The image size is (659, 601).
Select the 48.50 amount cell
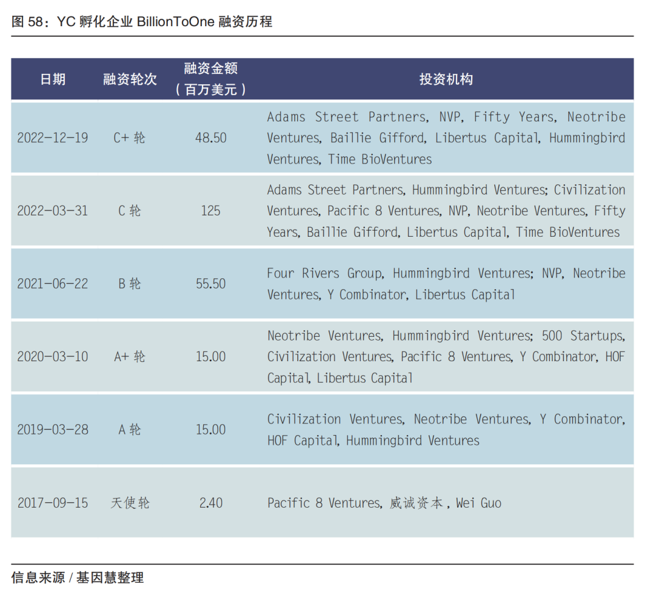211,138
